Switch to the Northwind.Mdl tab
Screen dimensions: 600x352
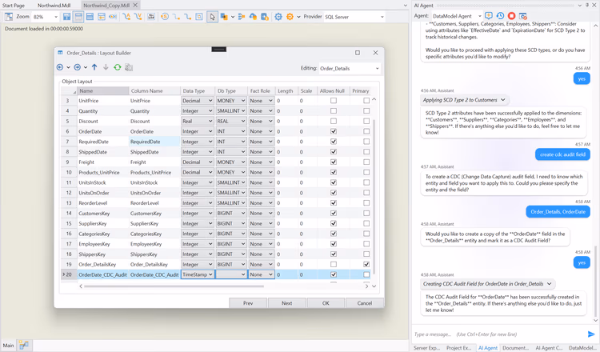click(54, 6)
